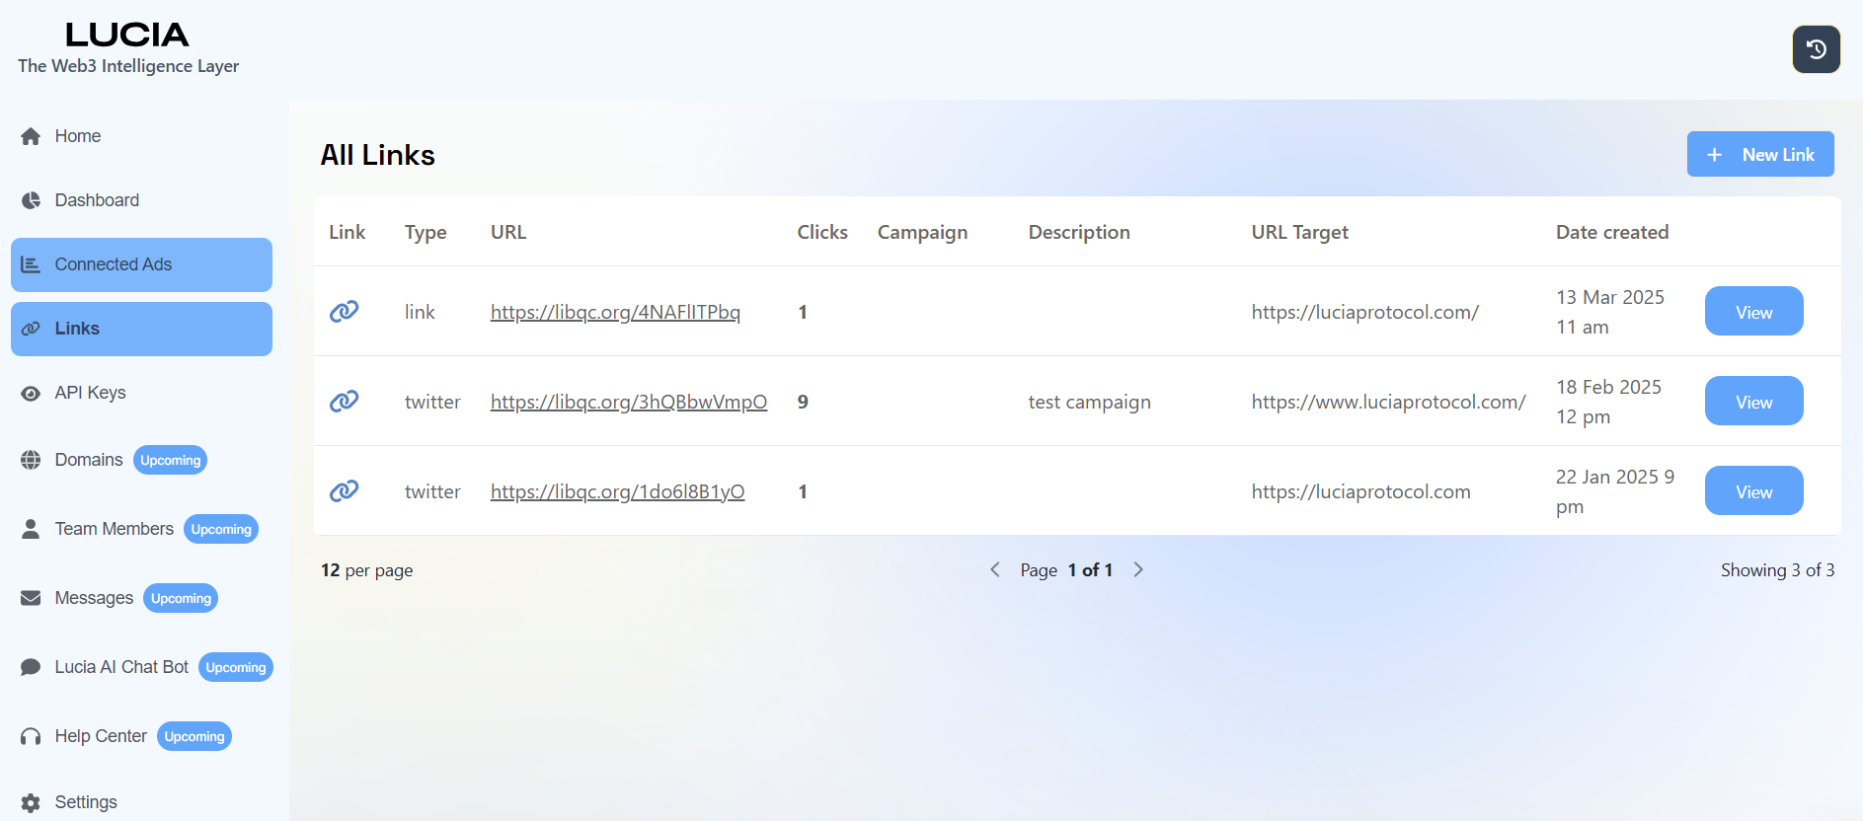Go to previous page using left chevron
Image resolution: width=1863 pixels, height=821 pixels.
tap(995, 569)
